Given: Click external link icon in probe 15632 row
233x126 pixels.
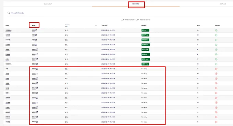Looking at the screenshot, I should pos(37,98).
